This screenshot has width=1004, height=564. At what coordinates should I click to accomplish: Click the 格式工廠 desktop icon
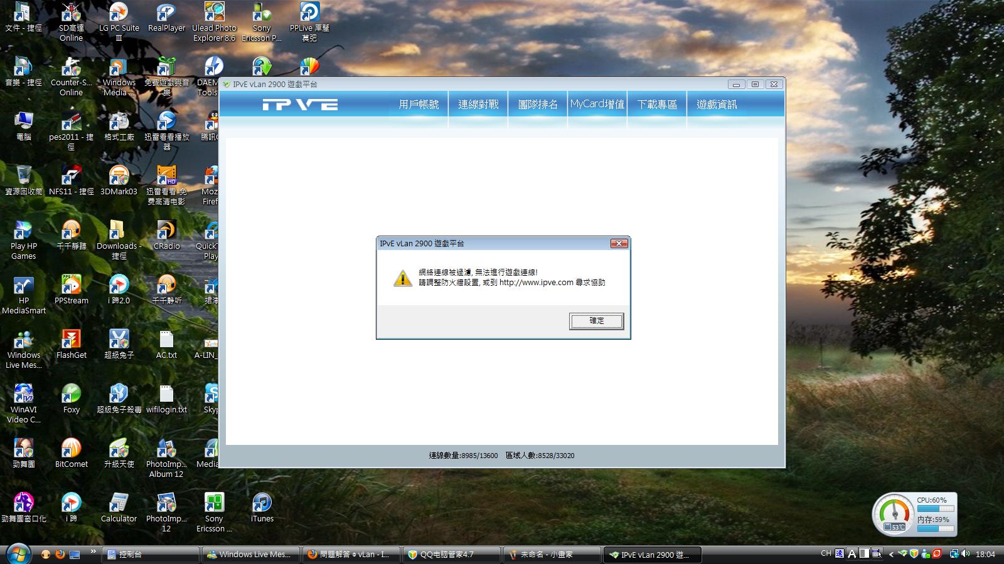[119, 126]
